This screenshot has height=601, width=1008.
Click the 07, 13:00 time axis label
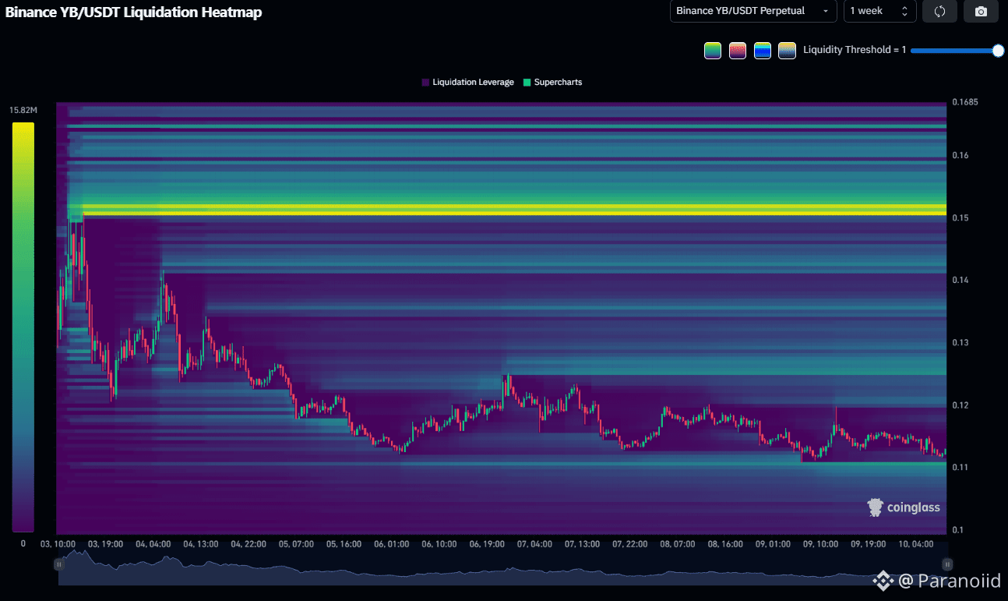point(583,543)
